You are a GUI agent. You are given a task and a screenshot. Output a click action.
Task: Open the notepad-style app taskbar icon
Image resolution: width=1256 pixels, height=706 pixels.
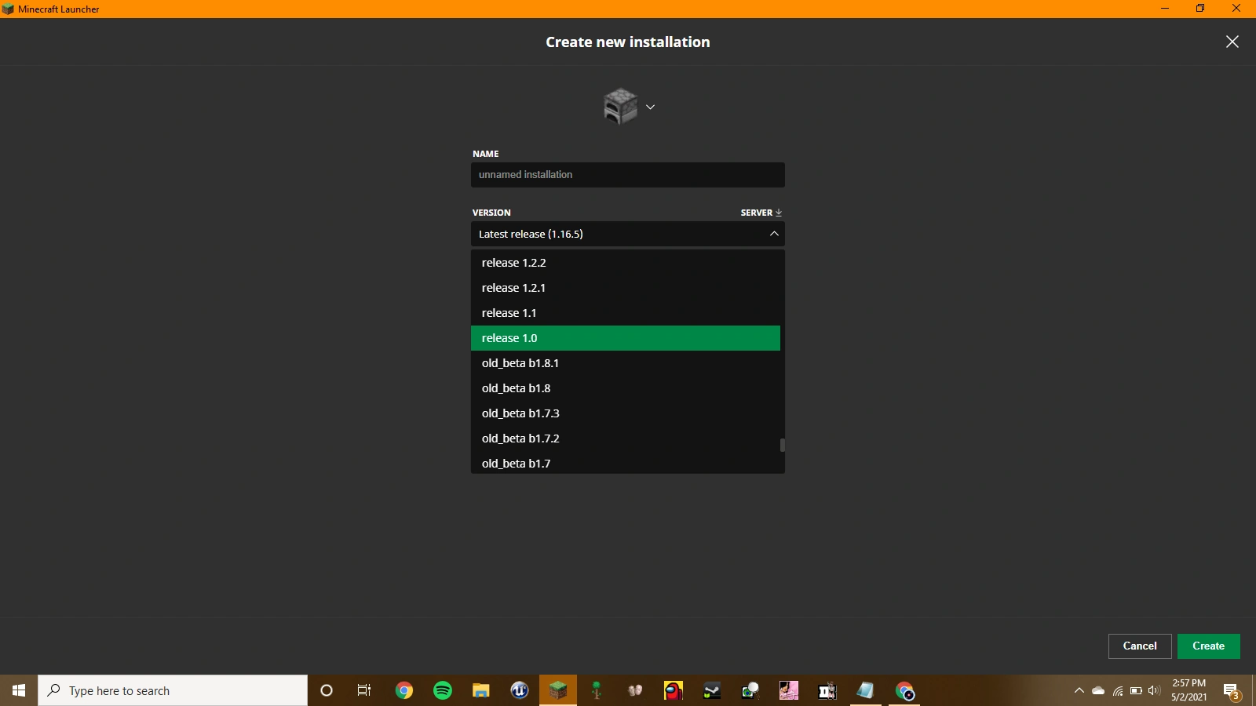[x=866, y=690]
